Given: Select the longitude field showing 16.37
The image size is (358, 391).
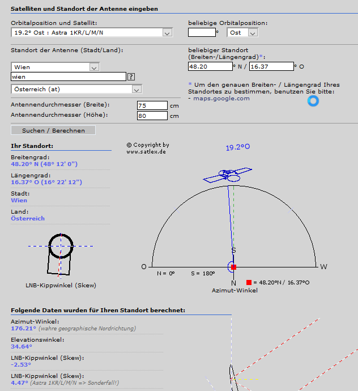Looking at the screenshot, I should (271, 66).
